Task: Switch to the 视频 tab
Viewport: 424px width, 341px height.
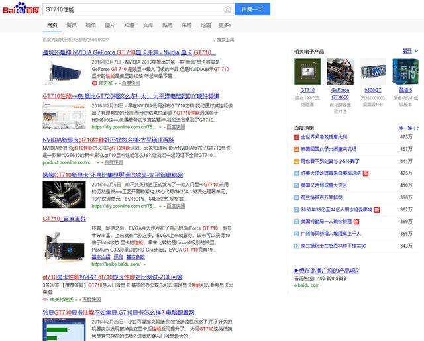Action: [x=91, y=25]
